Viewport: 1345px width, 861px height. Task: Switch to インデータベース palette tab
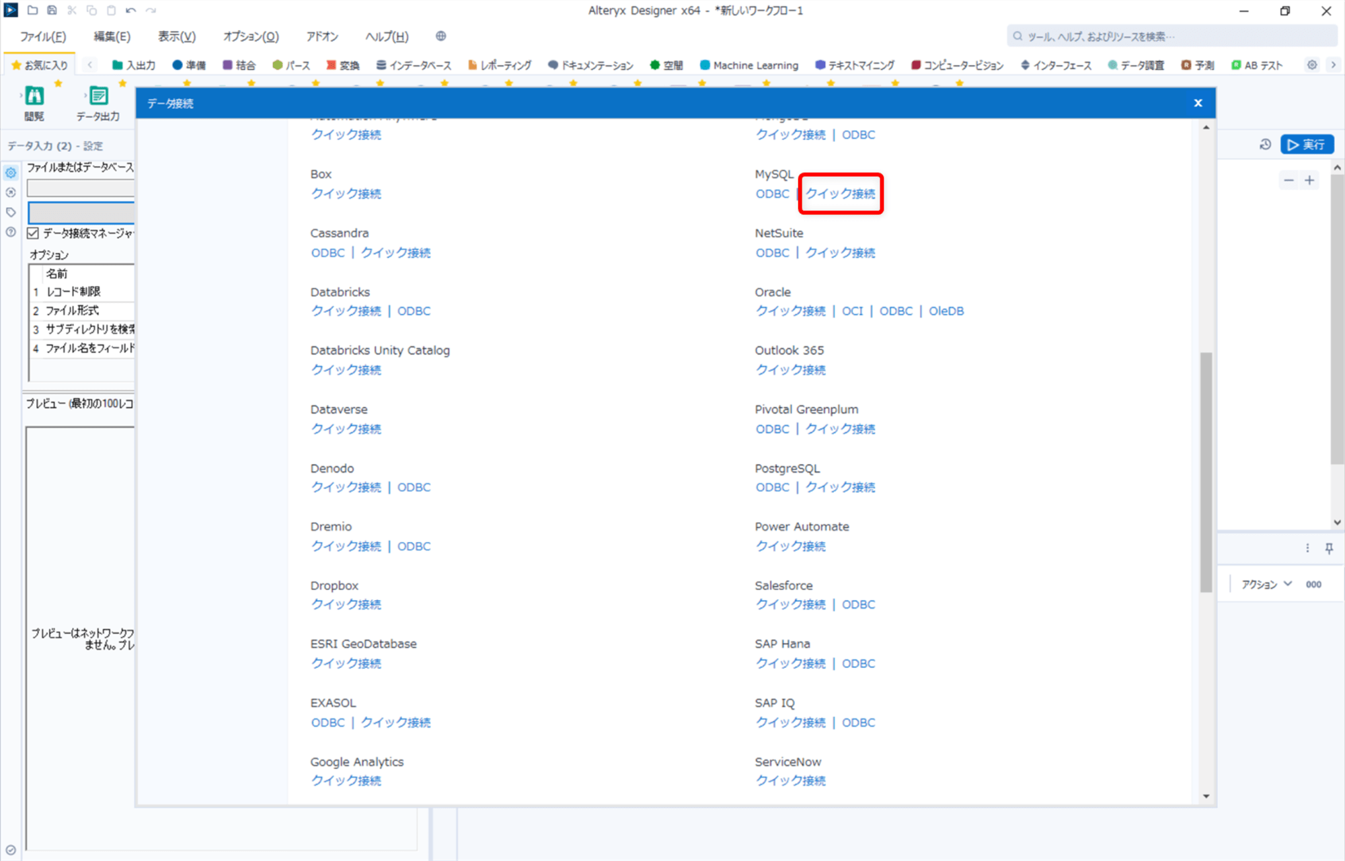(x=414, y=65)
